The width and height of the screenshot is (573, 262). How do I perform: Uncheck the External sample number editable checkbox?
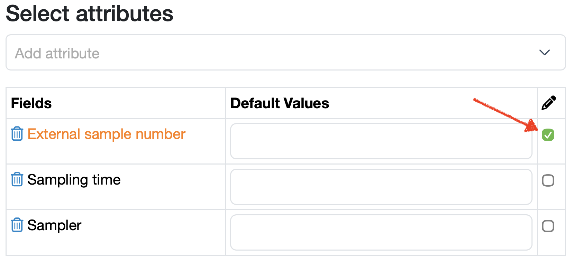point(548,135)
